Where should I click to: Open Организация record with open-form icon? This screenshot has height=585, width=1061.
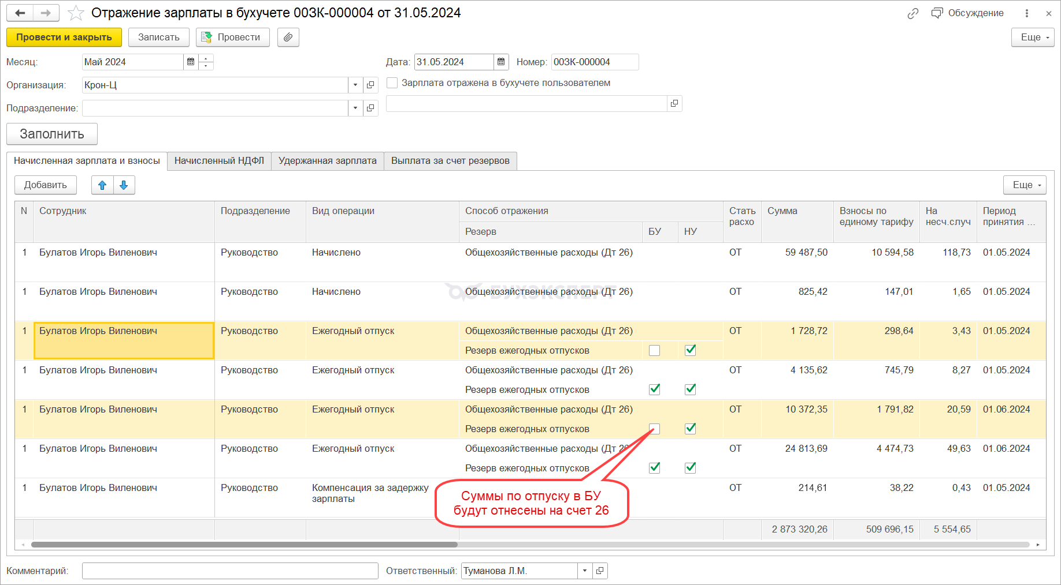point(370,85)
